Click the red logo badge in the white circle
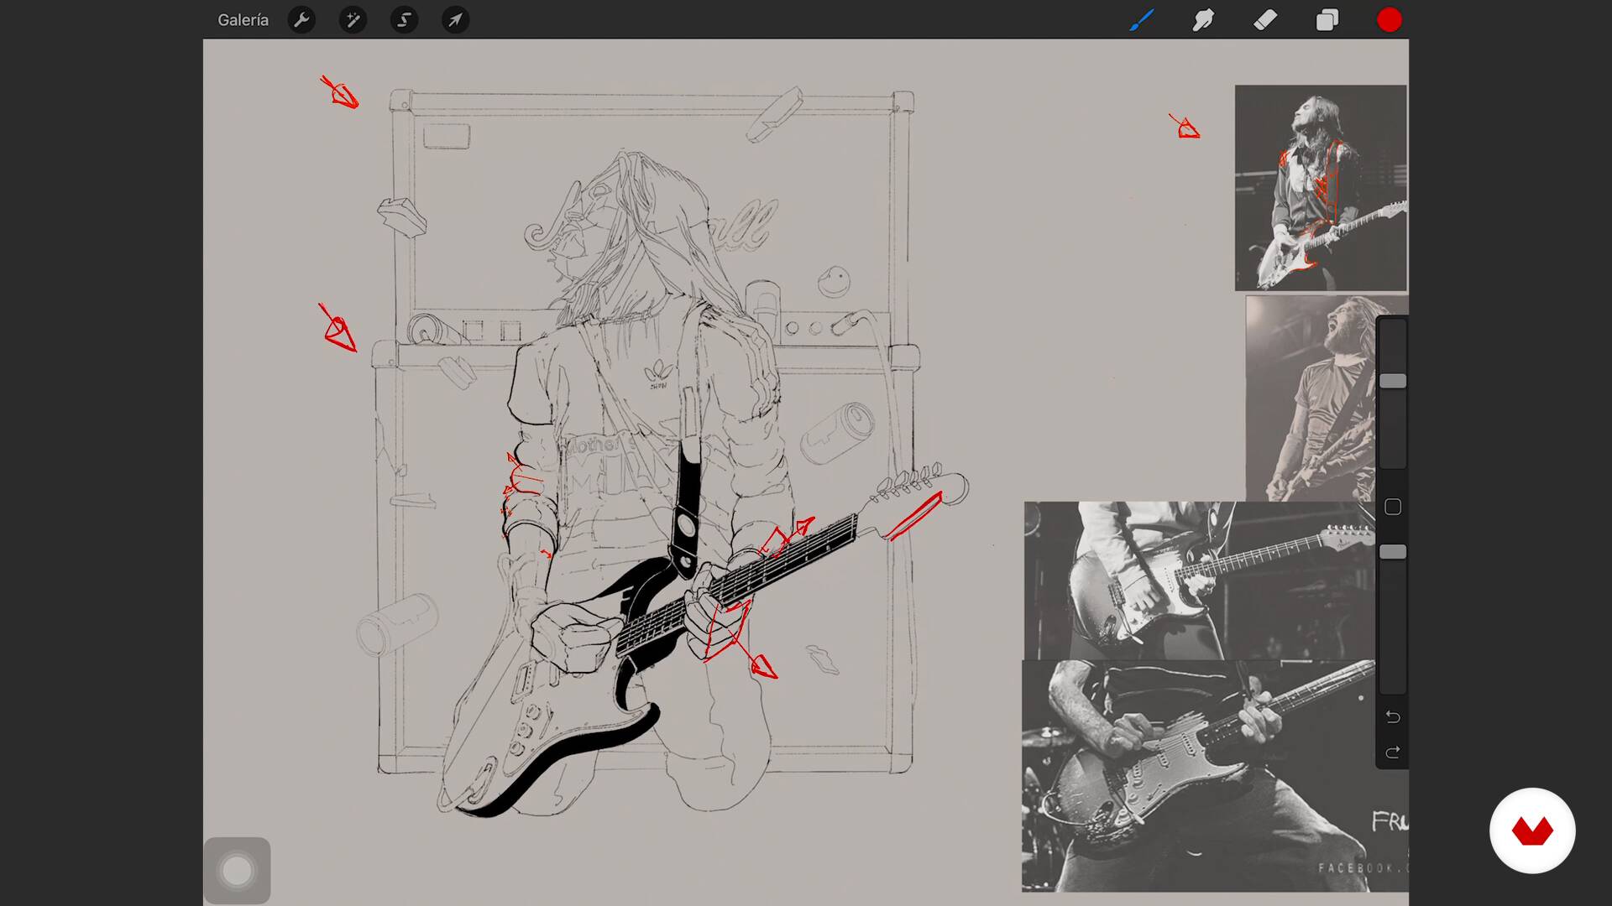Screen dimensions: 1612x906 click(1532, 830)
